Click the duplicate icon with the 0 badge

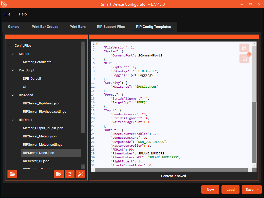244,59
